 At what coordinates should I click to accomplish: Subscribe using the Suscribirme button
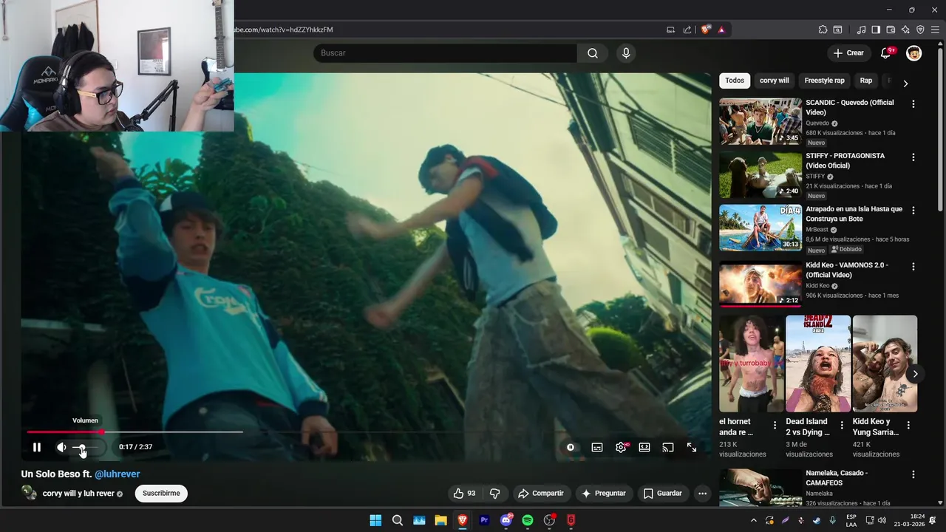[161, 494]
